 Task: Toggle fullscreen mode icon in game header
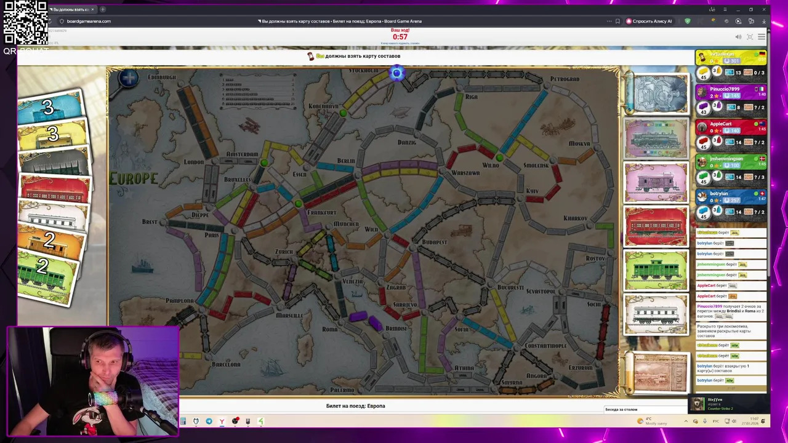click(x=750, y=37)
